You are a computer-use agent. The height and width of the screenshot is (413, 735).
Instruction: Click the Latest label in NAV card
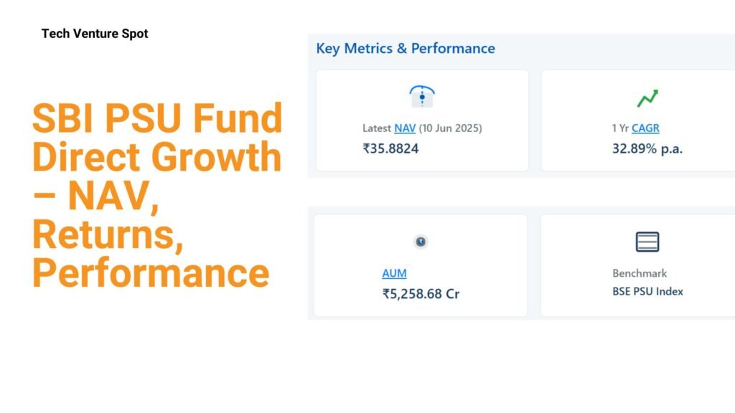(x=376, y=128)
